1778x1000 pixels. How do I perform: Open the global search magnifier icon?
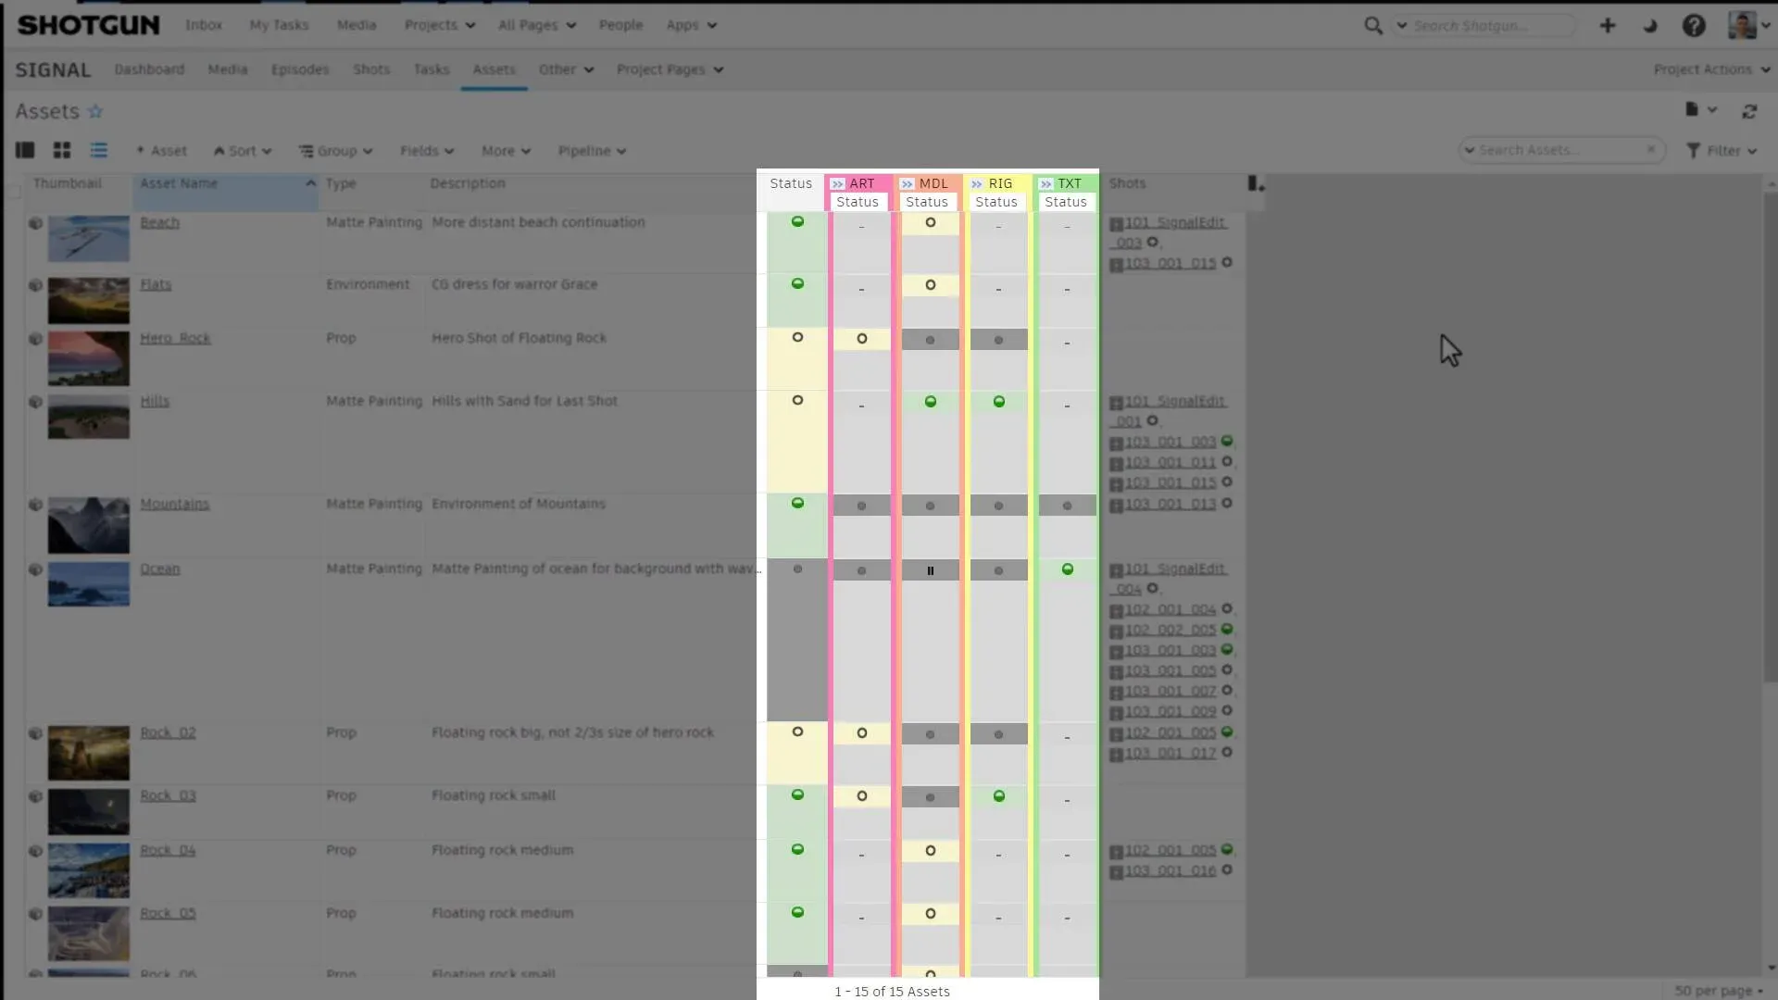[1372, 26]
